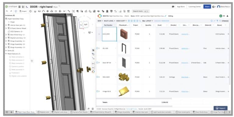Toggle row checkbox for JEU-100 part
This screenshot has width=234, height=117.
(97, 48)
